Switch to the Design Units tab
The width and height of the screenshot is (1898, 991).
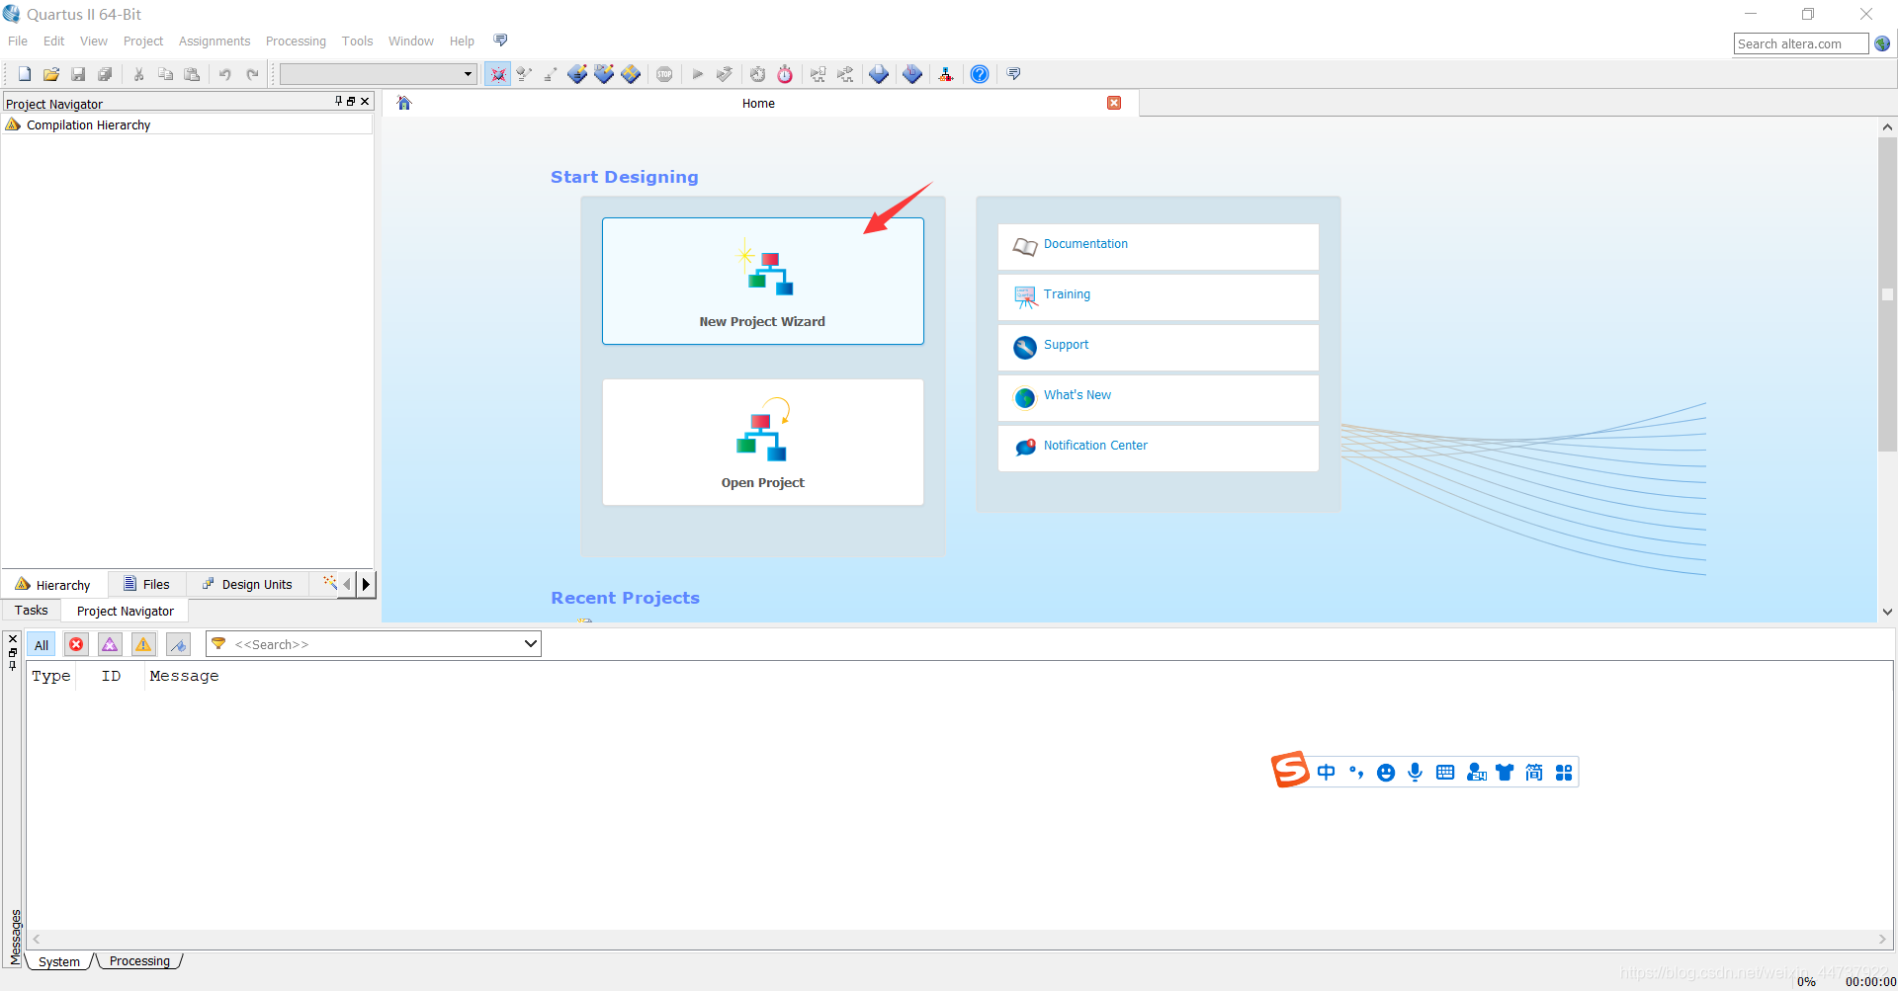pyautogui.click(x=247, y=585)
